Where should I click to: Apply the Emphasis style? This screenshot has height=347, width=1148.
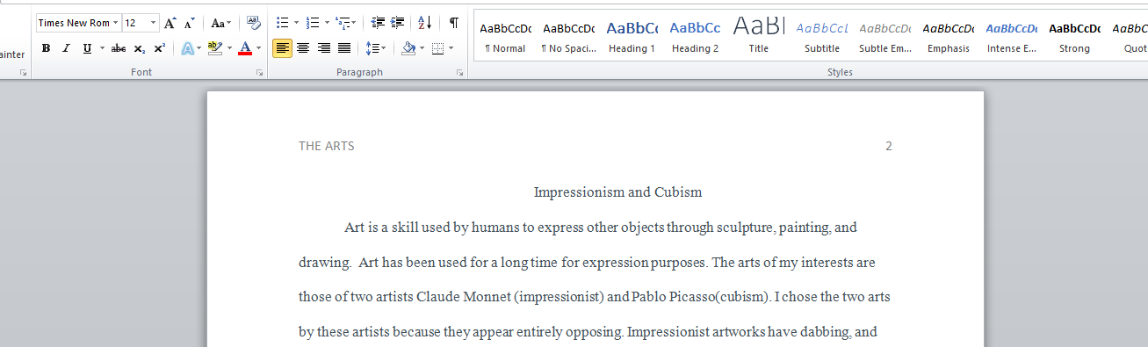[948, 37]
